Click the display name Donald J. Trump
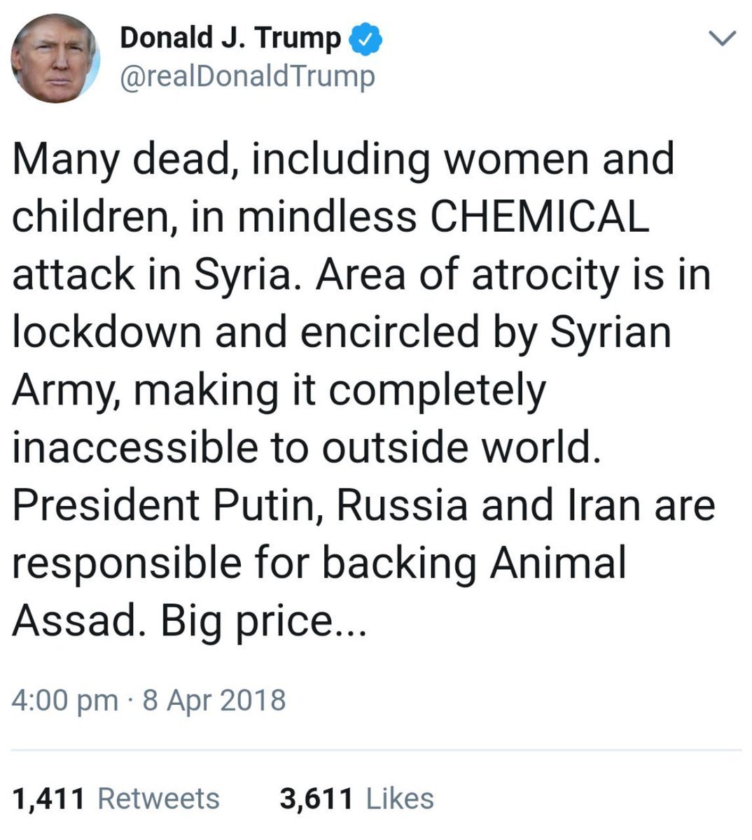The height and width of the screenshot is (840, 752). click(230, 38)
